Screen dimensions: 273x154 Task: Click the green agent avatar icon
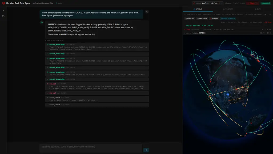pyautogui.click(x=42, y=22)
